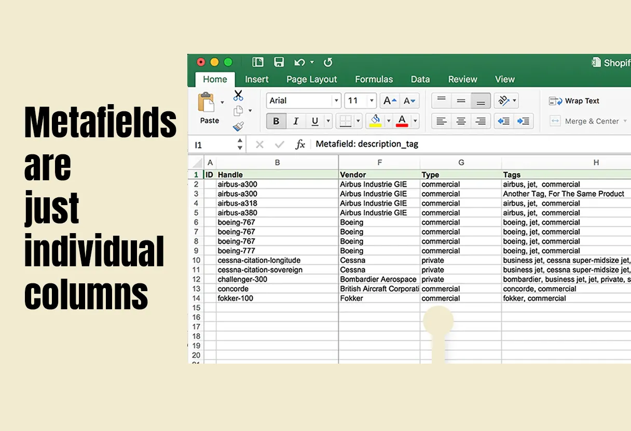Click the Vendor header cell
This screenshot has height=431, width=631.
pos(379,175)
